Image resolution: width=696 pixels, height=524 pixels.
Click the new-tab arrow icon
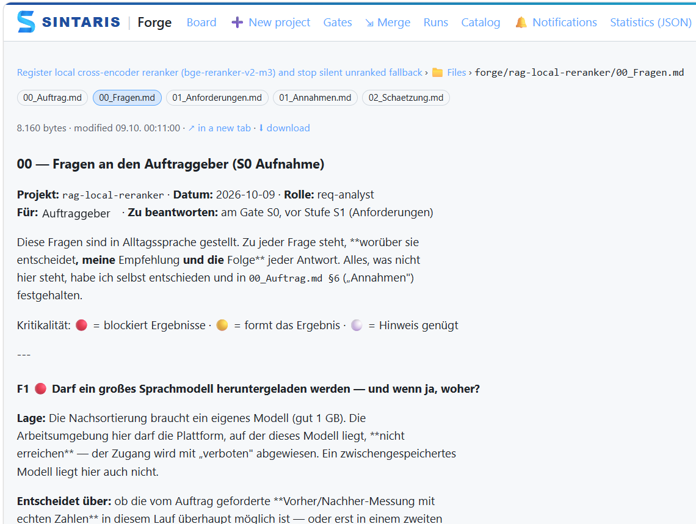coord(191,128)
